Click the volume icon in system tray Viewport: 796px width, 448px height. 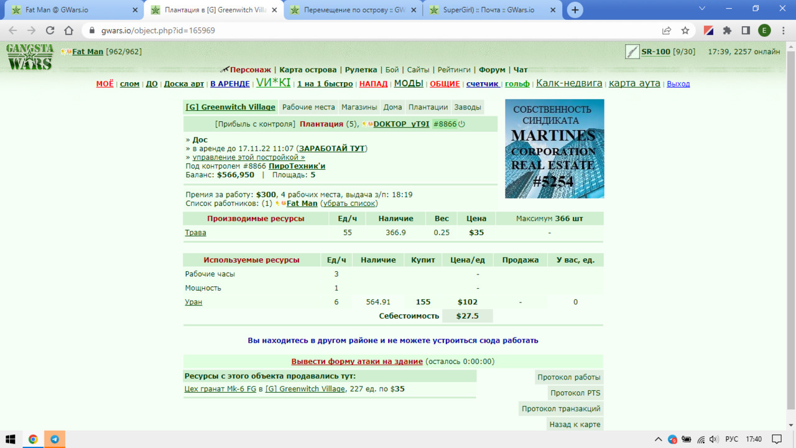(713, 439)
